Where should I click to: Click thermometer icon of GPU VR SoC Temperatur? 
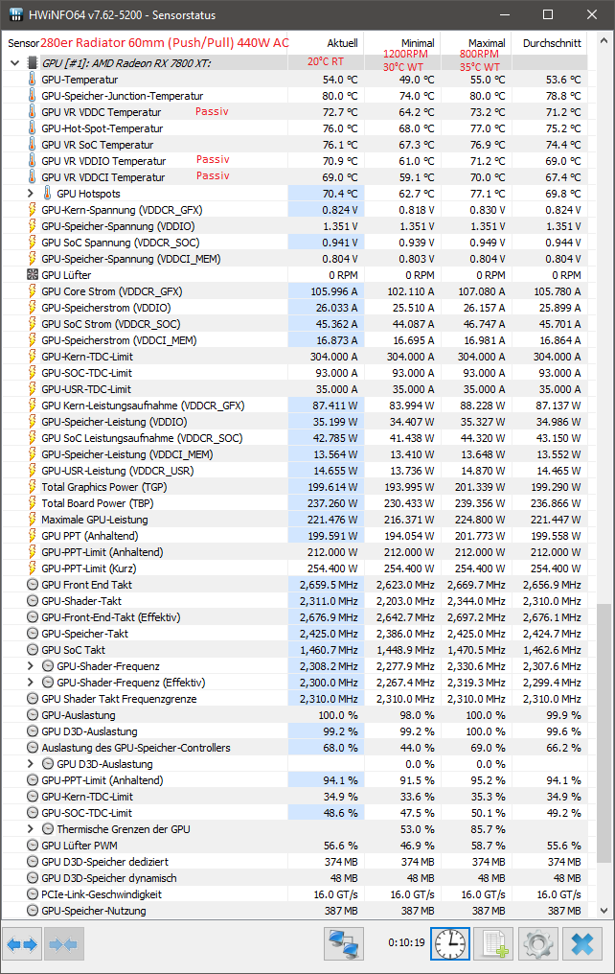tap(32, 144)
